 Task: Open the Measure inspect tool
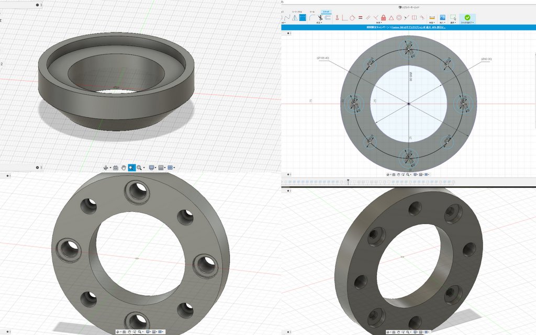[432, 18]
